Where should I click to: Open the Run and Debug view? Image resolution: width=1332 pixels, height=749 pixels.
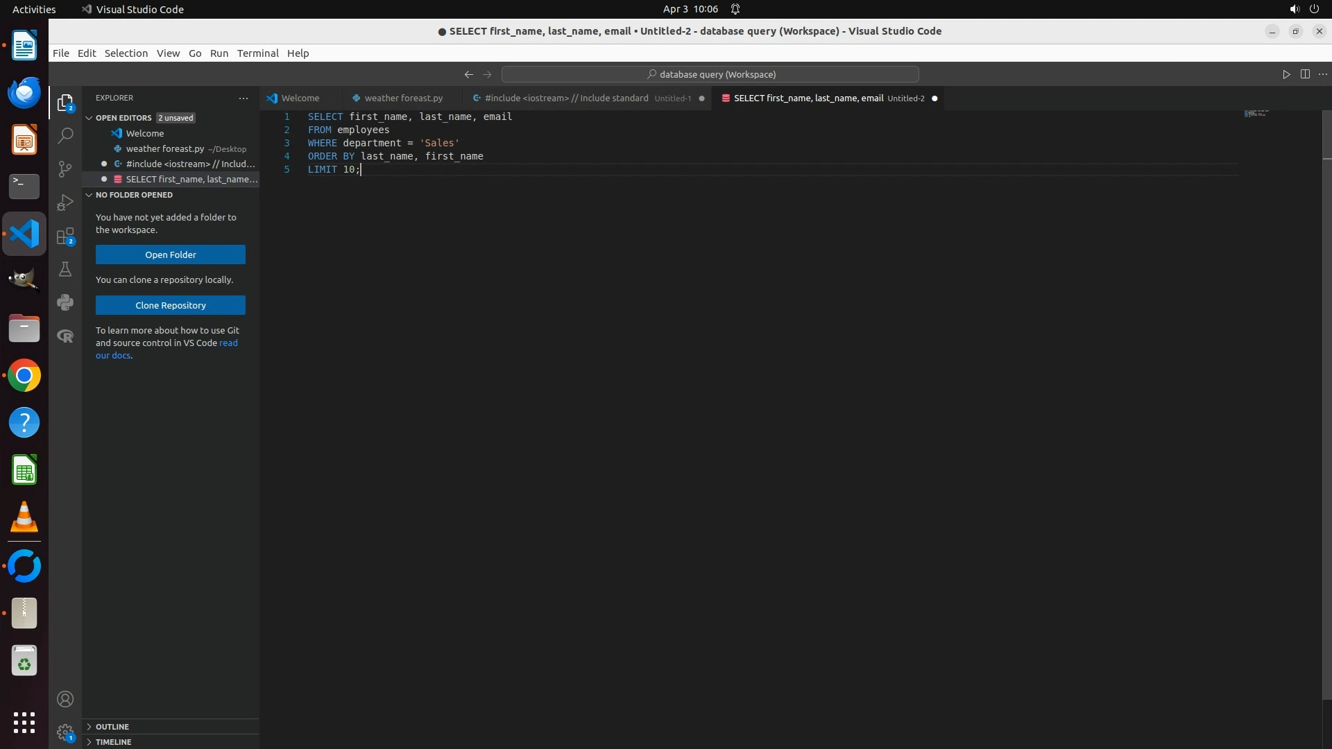pos(65,203)
